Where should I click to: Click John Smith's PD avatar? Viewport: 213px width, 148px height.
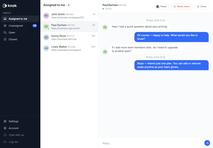pos(46,16)
